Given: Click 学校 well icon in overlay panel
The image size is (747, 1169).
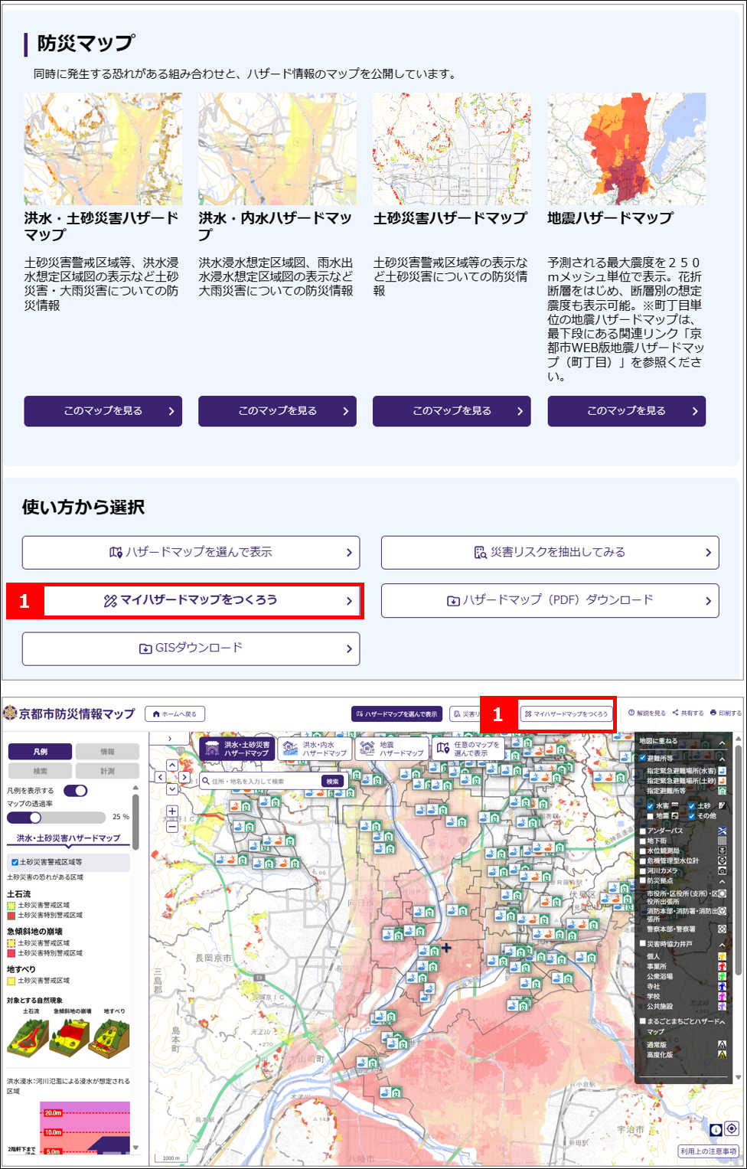Looking at the screenshot, I should click(722, 996).
